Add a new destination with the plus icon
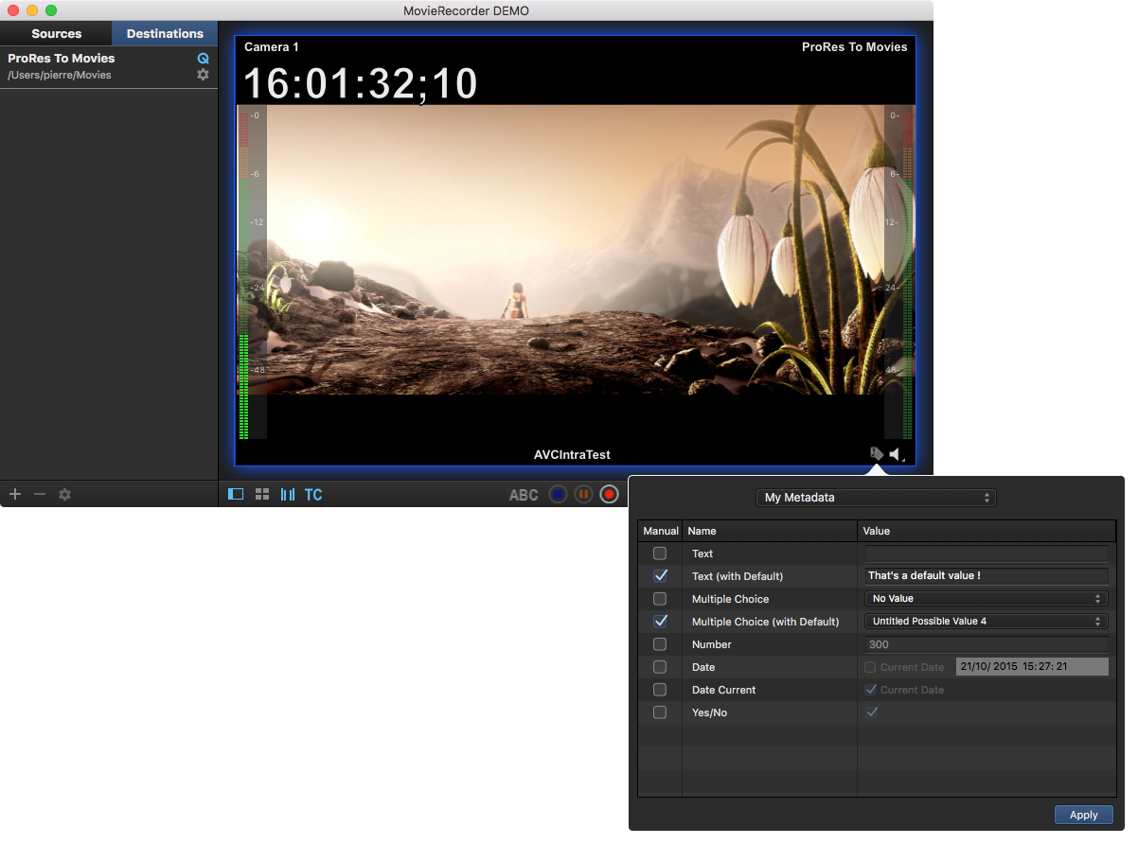Screen dimensions: 1138x844 pos(15,494)
